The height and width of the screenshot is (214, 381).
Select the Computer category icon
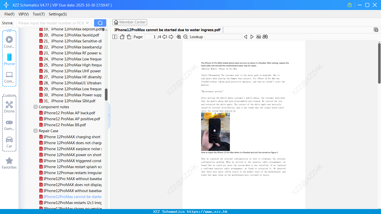(9, 77)
